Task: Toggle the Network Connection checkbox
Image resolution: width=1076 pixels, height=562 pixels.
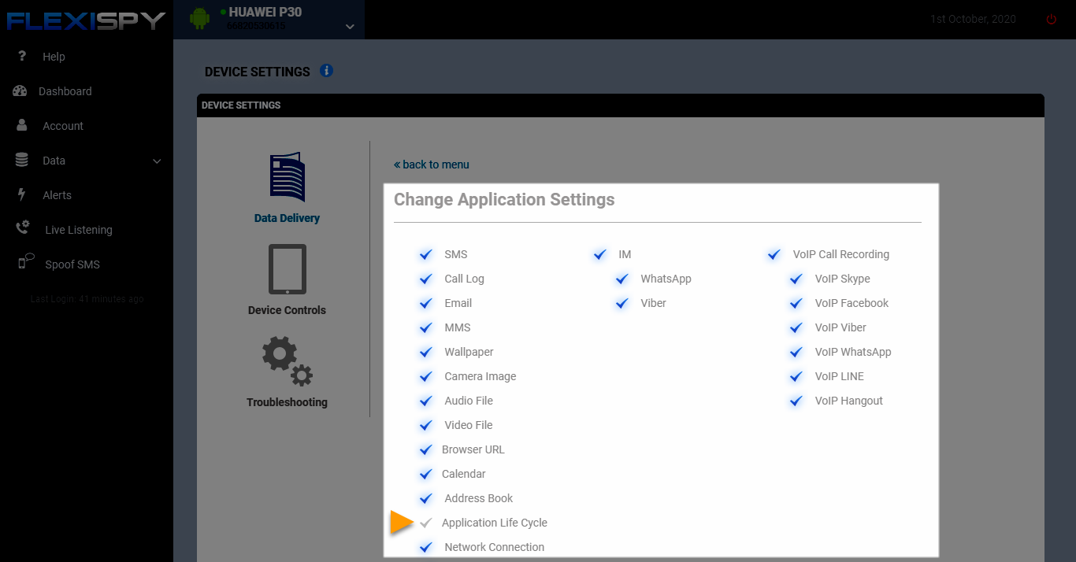Action: point(426,547)
